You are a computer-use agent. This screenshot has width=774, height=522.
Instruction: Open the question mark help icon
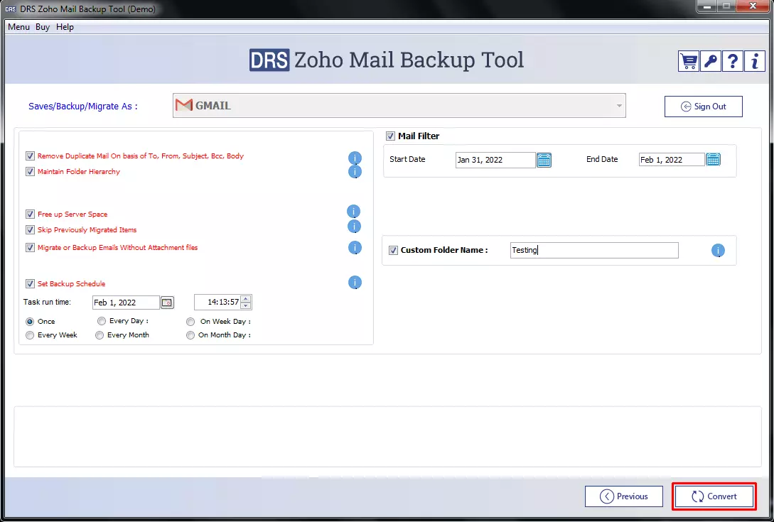coord(733,62)
